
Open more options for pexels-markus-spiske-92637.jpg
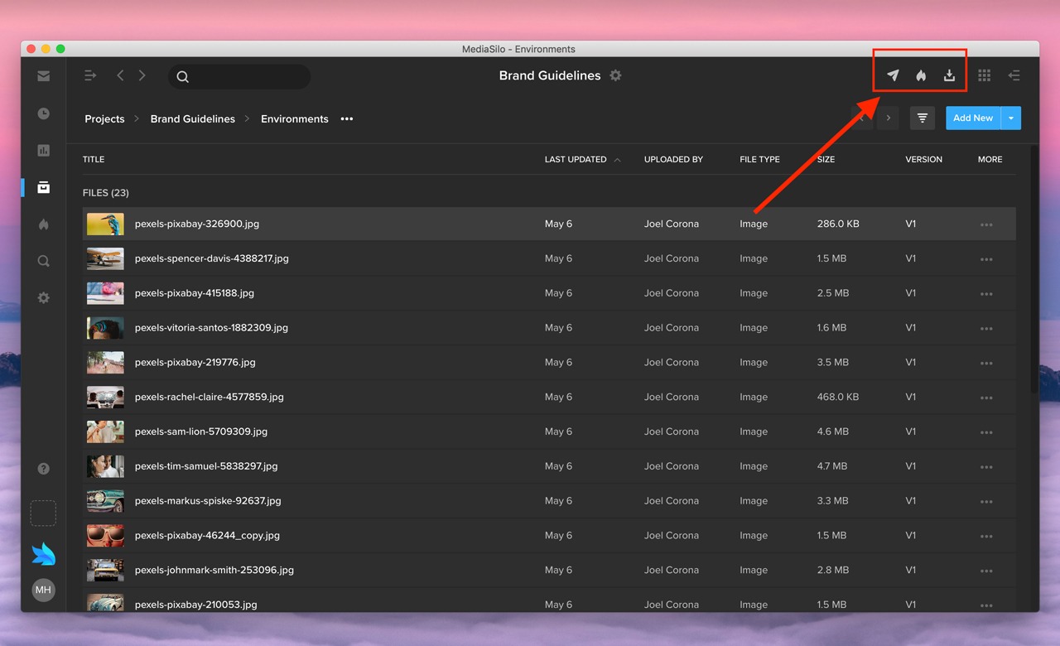[x=986, y=502]
